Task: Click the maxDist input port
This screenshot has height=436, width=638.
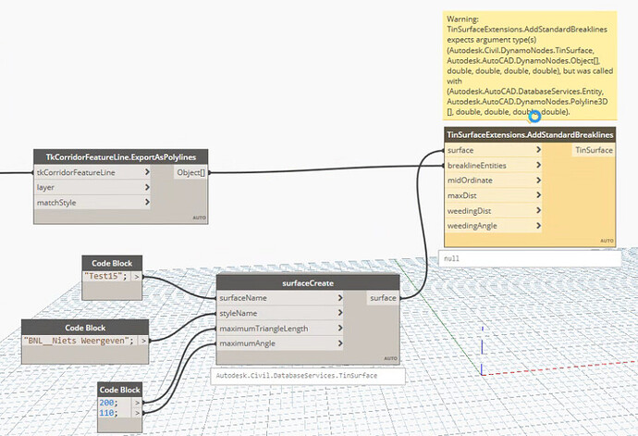Action: pyautogui.click(x=494, y=195)
